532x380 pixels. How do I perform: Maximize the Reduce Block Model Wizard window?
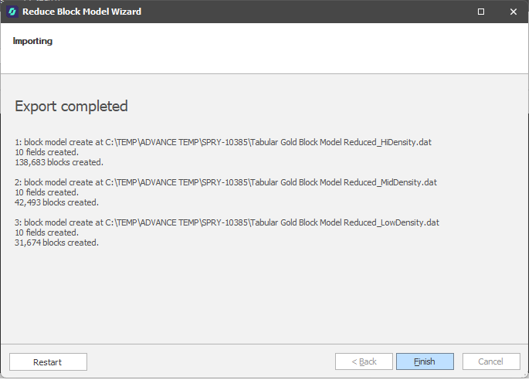(481, 12)
